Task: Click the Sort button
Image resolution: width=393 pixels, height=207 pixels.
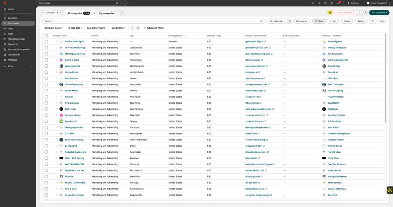Action: tap(333, 21)
